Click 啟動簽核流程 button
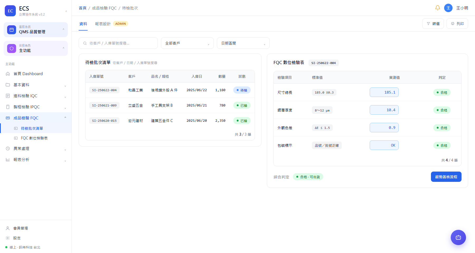The image size is (475, 253). (x=446, y=177)
